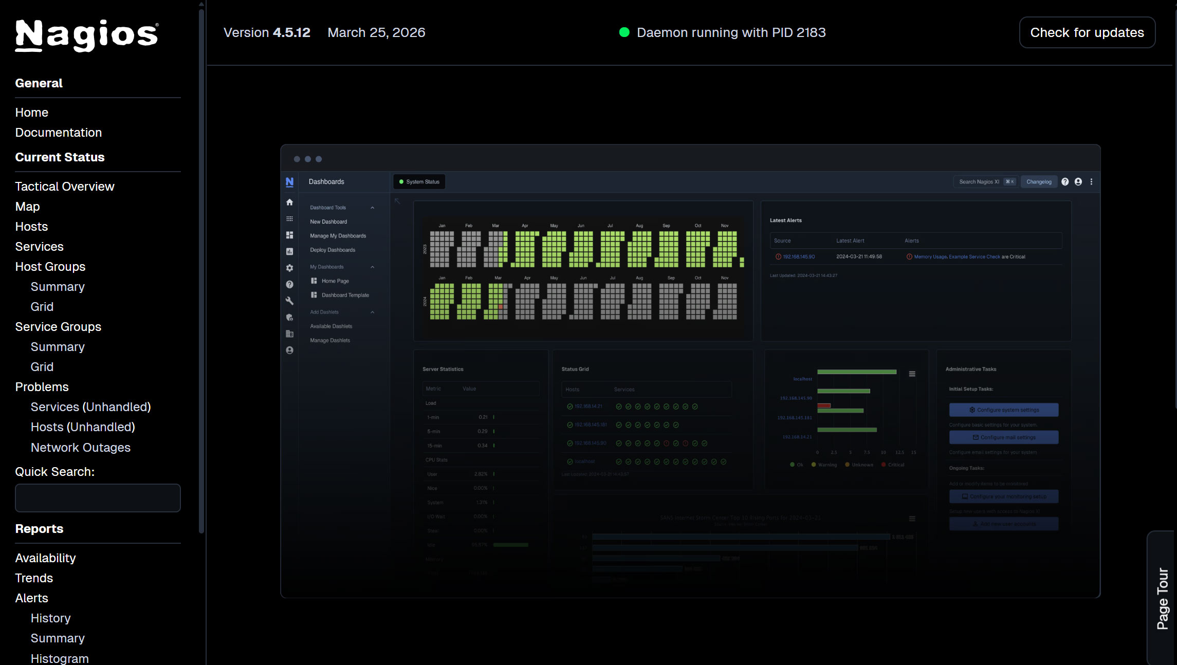Viewport: 1177px width, 665px height.
Task: Click Check for updates button
Action: (1087, 32)
